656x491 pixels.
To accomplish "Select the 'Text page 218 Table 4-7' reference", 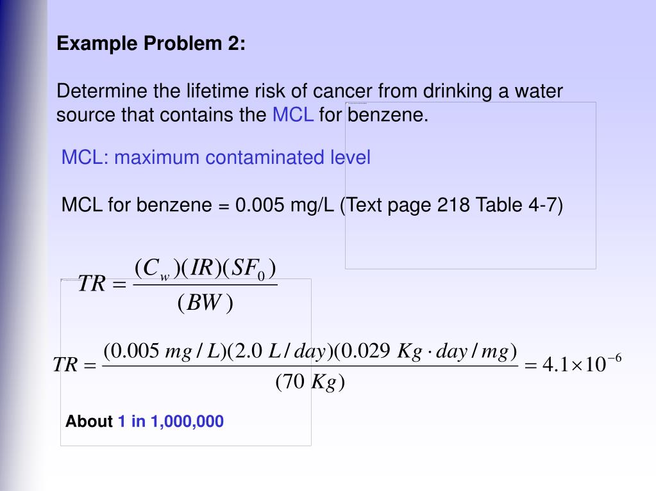I will [451, 205].
